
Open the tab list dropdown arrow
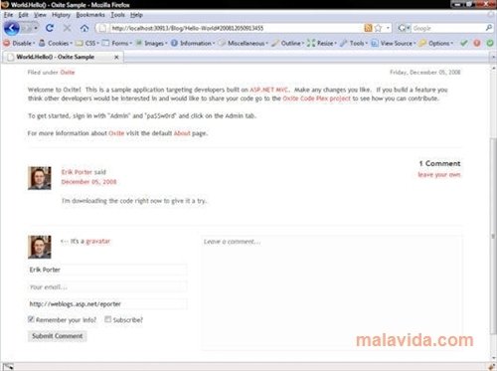point(493,58)
